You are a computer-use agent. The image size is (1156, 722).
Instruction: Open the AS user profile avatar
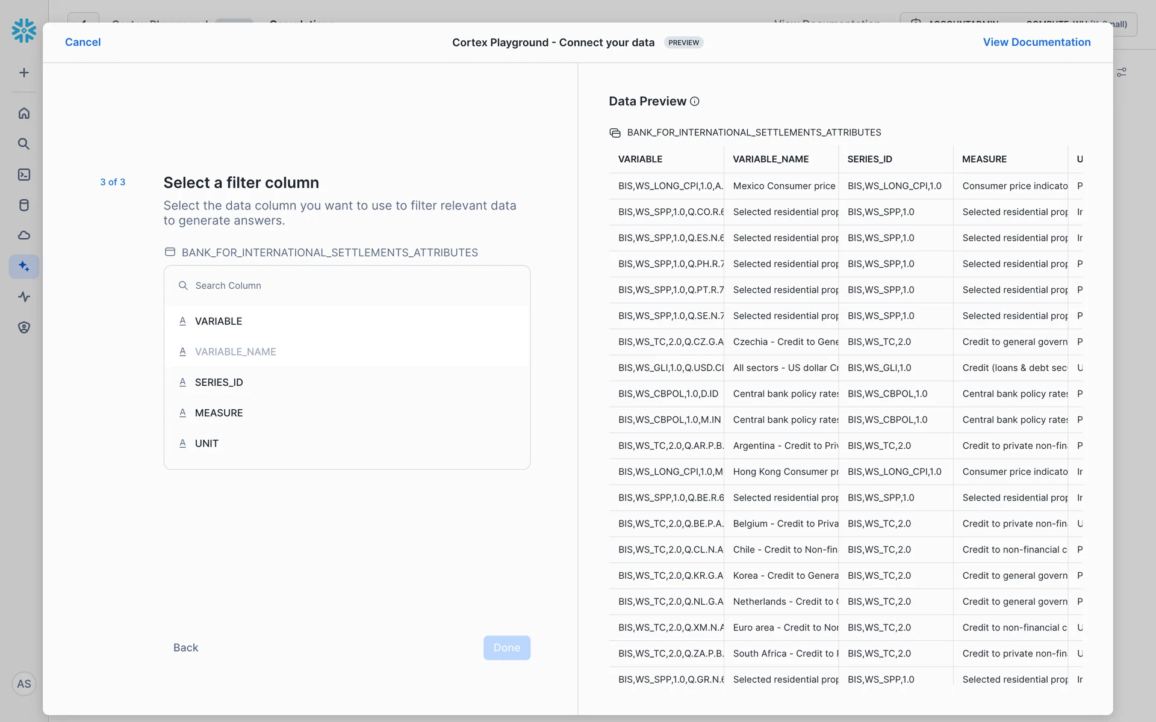(24, 684)
